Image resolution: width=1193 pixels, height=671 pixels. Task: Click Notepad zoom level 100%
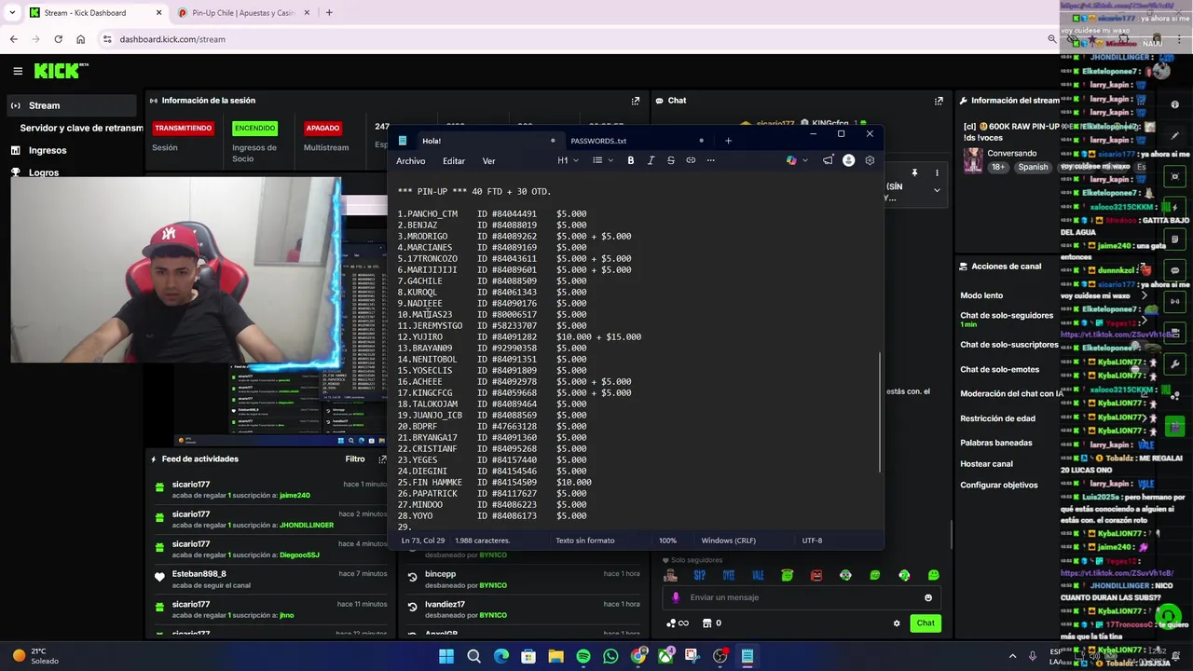[x=667, y=541]
